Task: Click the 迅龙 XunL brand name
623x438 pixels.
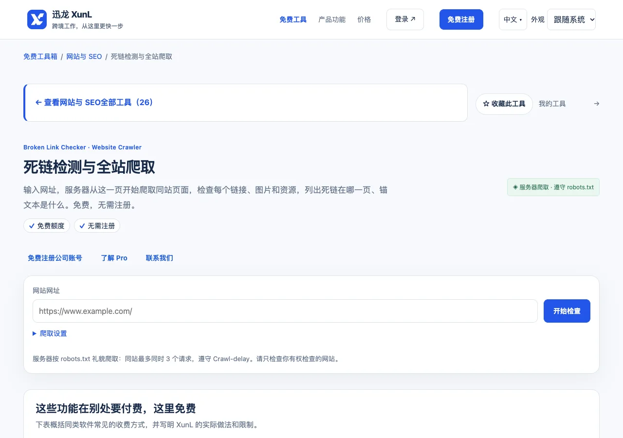Action: [x=72, y=15]
